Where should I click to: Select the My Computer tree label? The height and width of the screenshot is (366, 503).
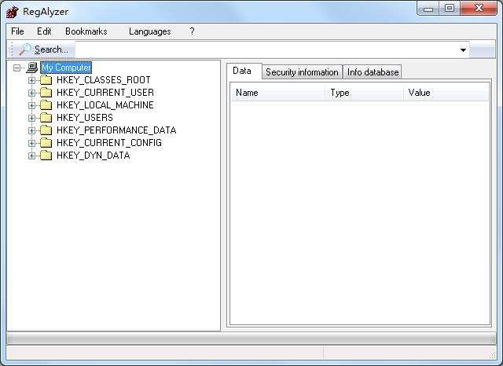pyautogui.click(x=66, y=68)
